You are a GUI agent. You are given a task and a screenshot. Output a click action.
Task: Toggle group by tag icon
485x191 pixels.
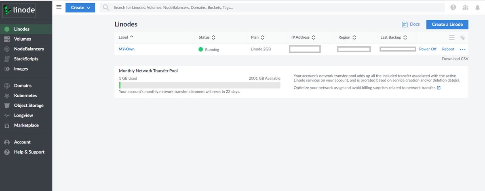463,37
